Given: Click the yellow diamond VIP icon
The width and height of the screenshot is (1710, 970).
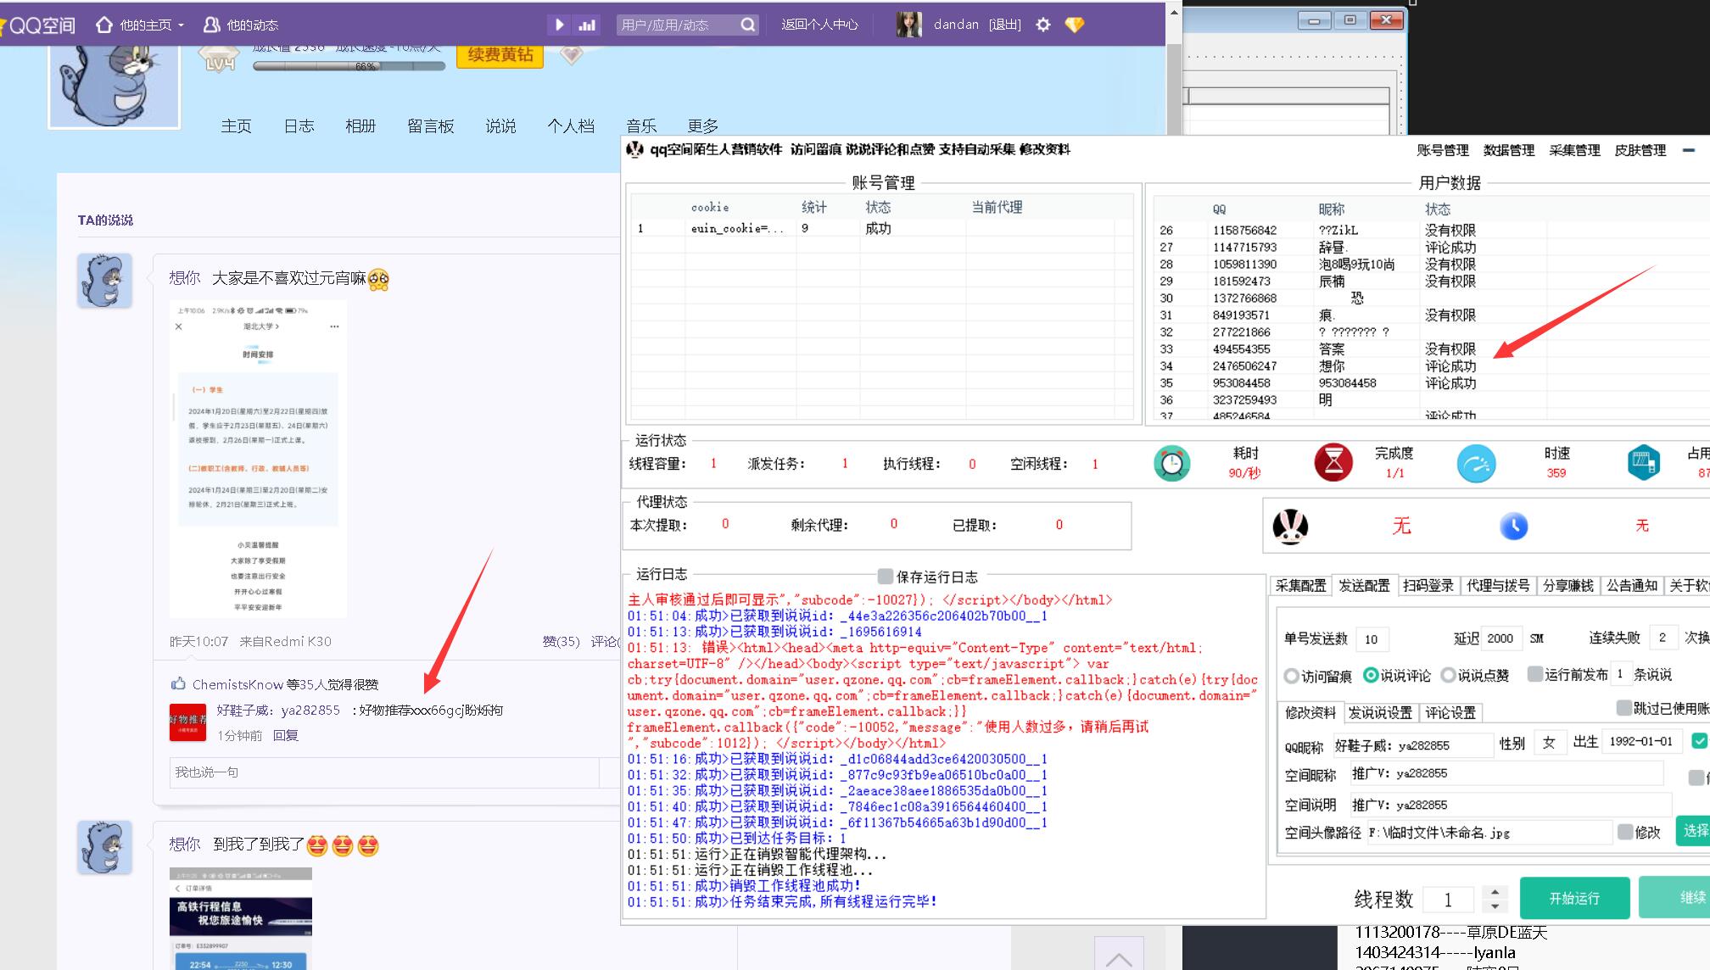Looking at the screenshot, I should [x=1074, y=25].
